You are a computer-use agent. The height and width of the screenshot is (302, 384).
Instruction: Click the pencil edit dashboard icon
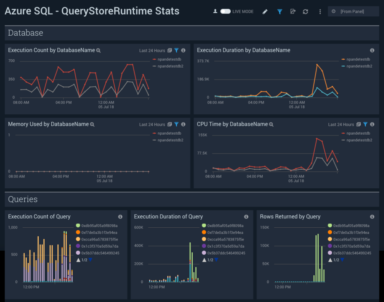tap(265, 12)
